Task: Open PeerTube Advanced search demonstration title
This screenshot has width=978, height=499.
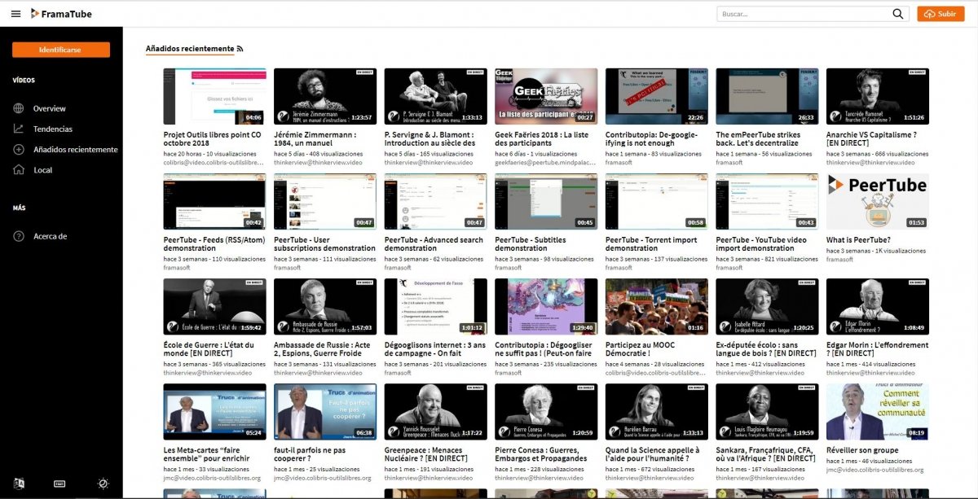Action: point(434,244)
